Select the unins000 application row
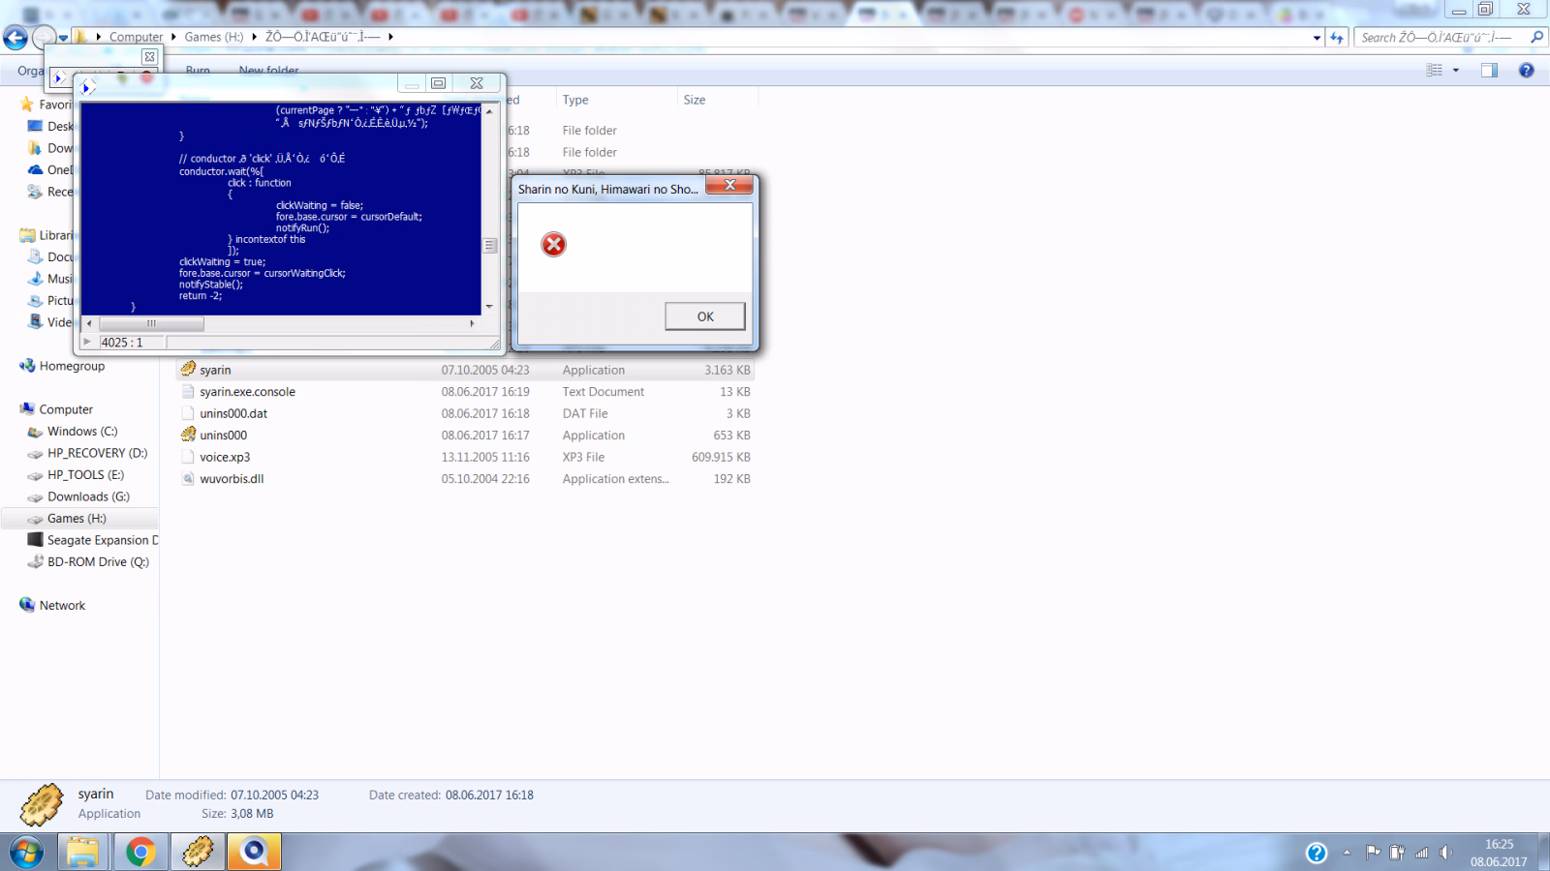This screenshot has width=1550, height=871. [465, 435]
